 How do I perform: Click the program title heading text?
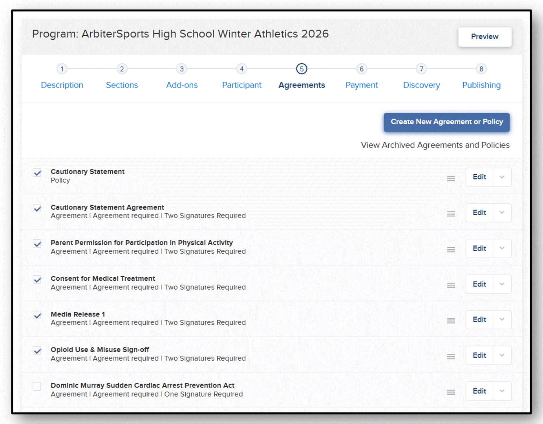tap(180, 34)
